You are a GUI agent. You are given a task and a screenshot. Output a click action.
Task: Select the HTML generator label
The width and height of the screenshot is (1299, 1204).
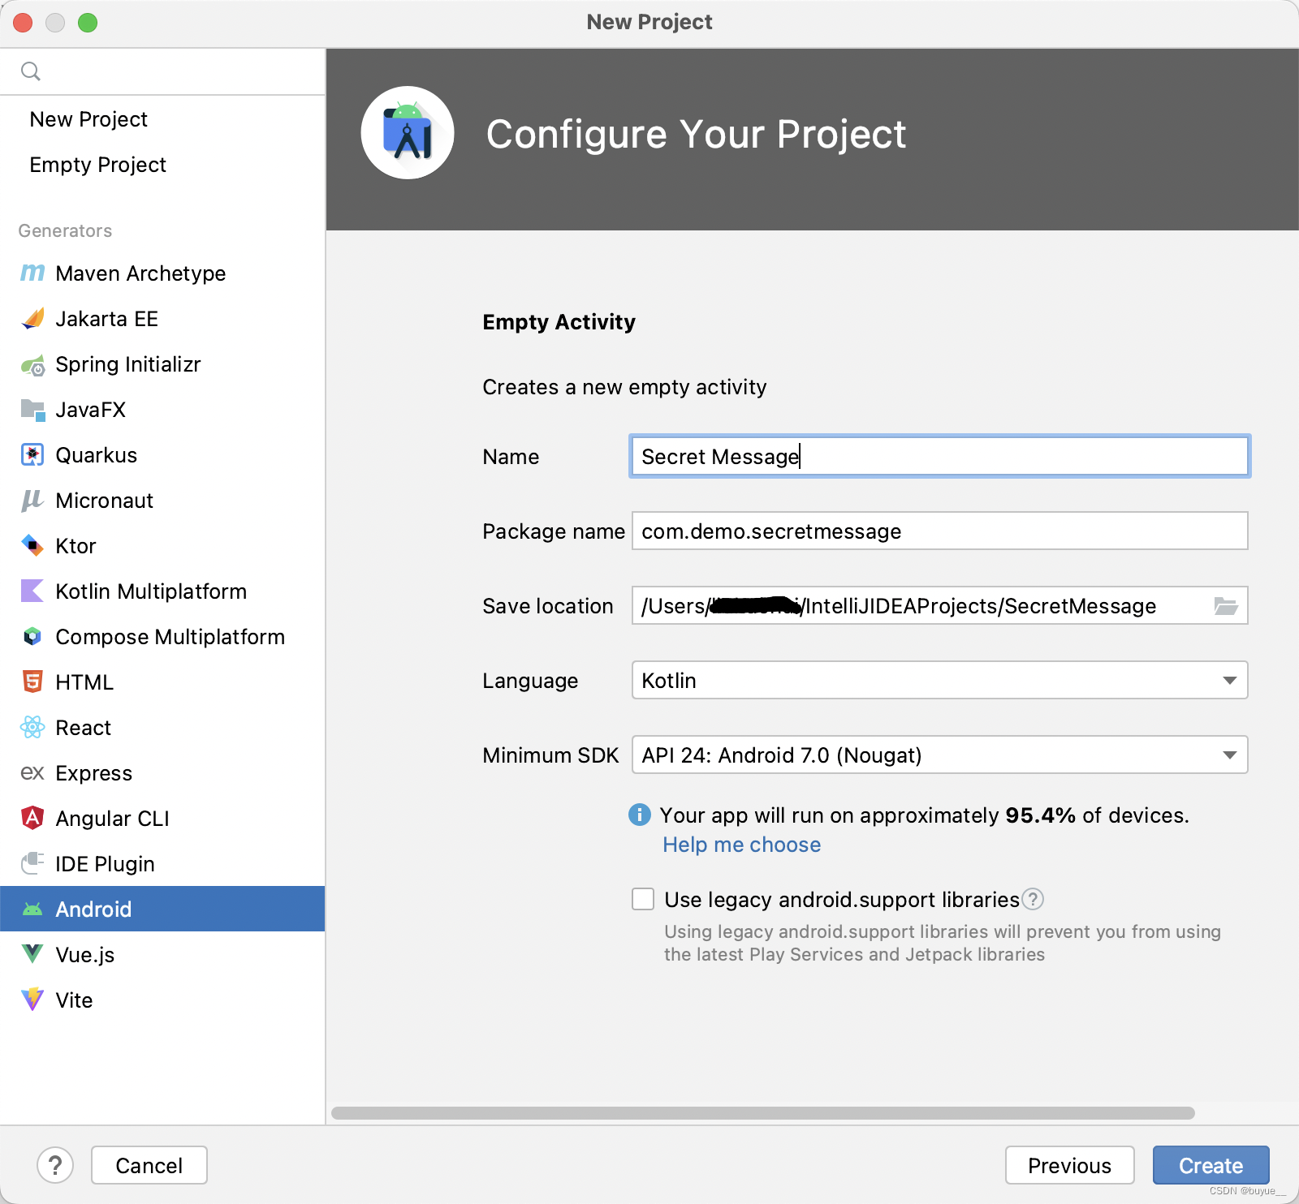coord(84,682)
